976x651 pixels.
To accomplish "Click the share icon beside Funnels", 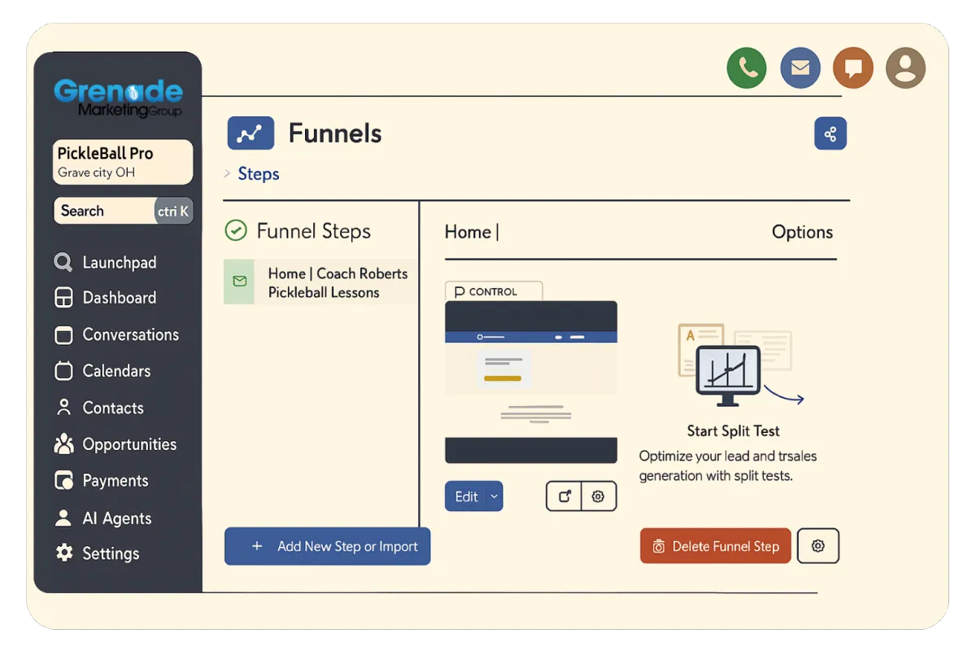I will point(830,134).
